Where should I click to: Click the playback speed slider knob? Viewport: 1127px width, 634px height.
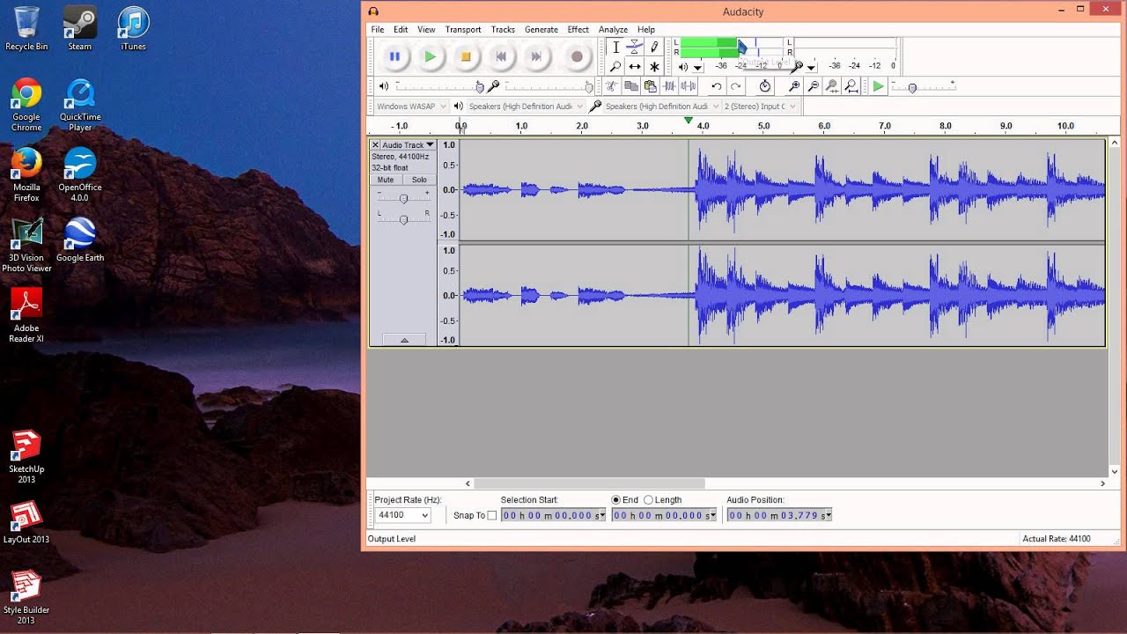tap(912, 87)
